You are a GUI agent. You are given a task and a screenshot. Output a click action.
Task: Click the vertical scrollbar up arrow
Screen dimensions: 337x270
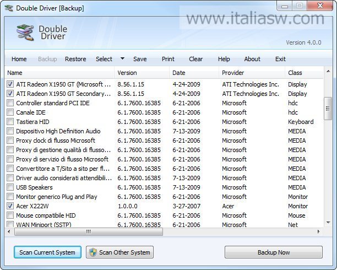328,71
